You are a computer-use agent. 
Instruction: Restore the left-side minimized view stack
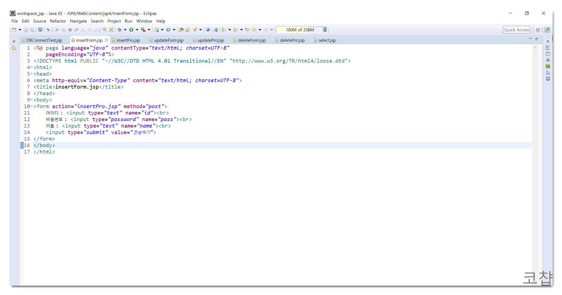[14, 41]
